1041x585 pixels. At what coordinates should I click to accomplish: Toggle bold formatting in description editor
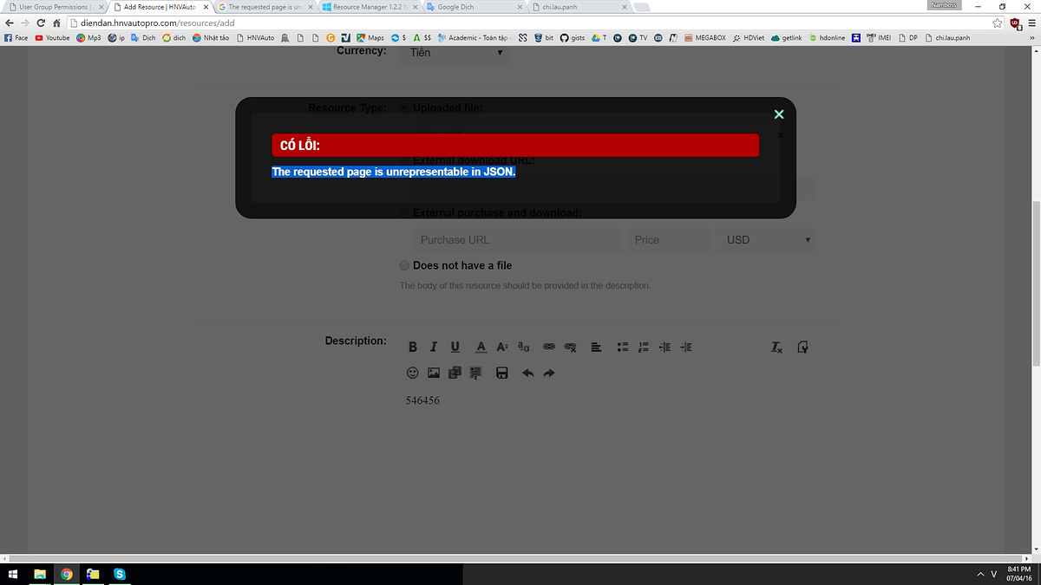click(413, 348)
